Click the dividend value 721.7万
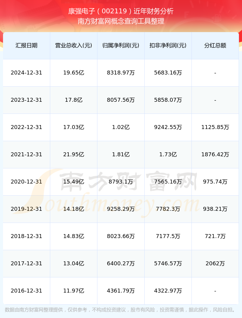The image size is (242, 318). point(215,236)
